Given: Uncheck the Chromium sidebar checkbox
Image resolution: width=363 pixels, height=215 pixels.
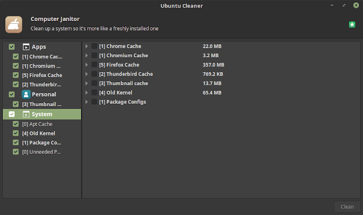Looking at the screenshot, I should tap(16, 66).
